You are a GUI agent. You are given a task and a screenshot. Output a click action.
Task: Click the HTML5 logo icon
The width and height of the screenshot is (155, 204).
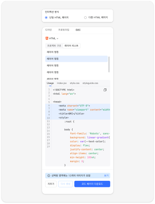coord(47,38)
